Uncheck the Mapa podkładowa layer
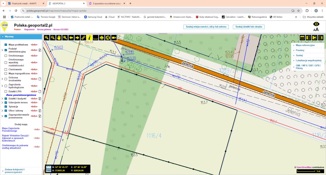This screenshot has height=175, width=326. [x=6, y=45]
